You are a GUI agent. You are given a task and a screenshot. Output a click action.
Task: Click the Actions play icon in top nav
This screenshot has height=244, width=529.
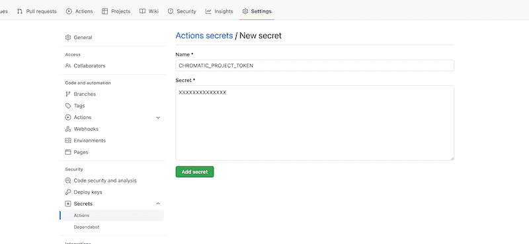69,11
